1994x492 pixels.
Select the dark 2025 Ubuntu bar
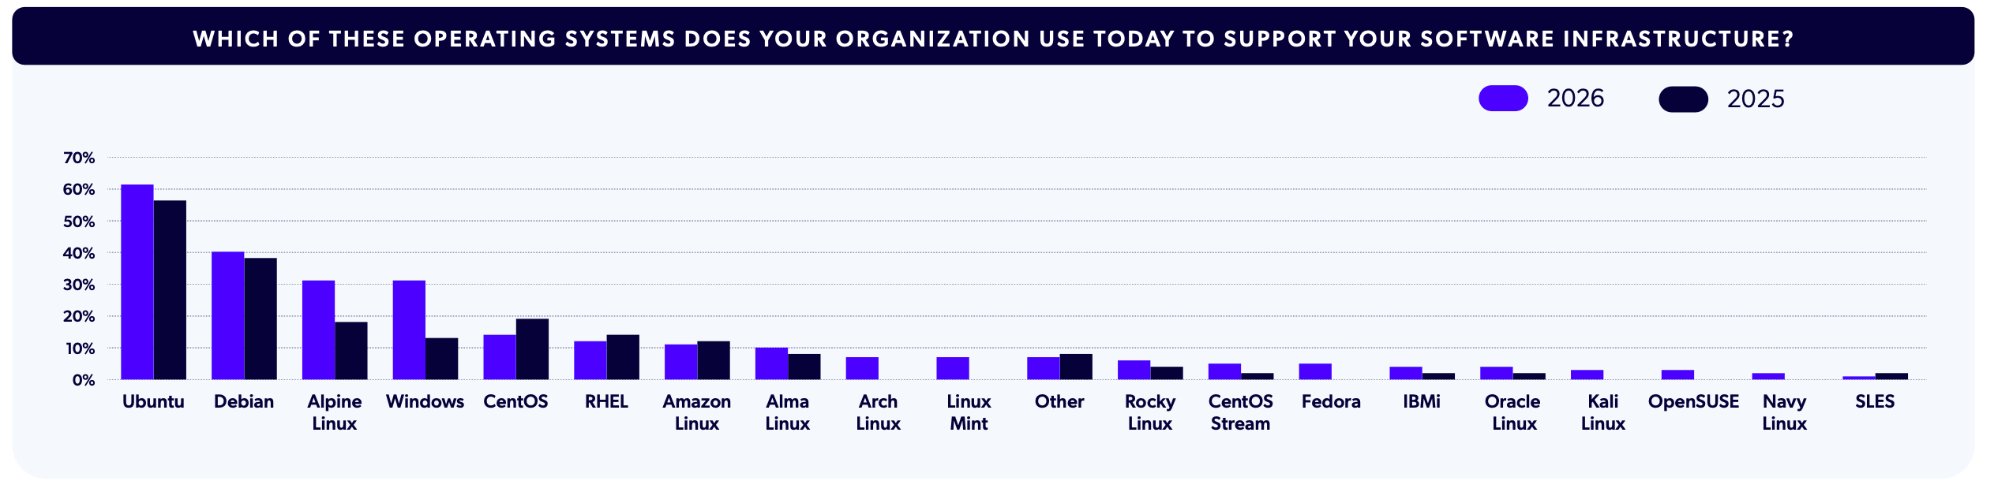point(170,290)
